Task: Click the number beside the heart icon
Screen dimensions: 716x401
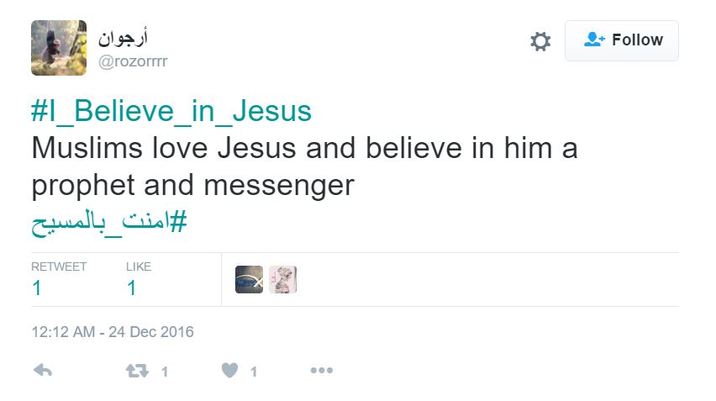Action: tap(253, 372)
